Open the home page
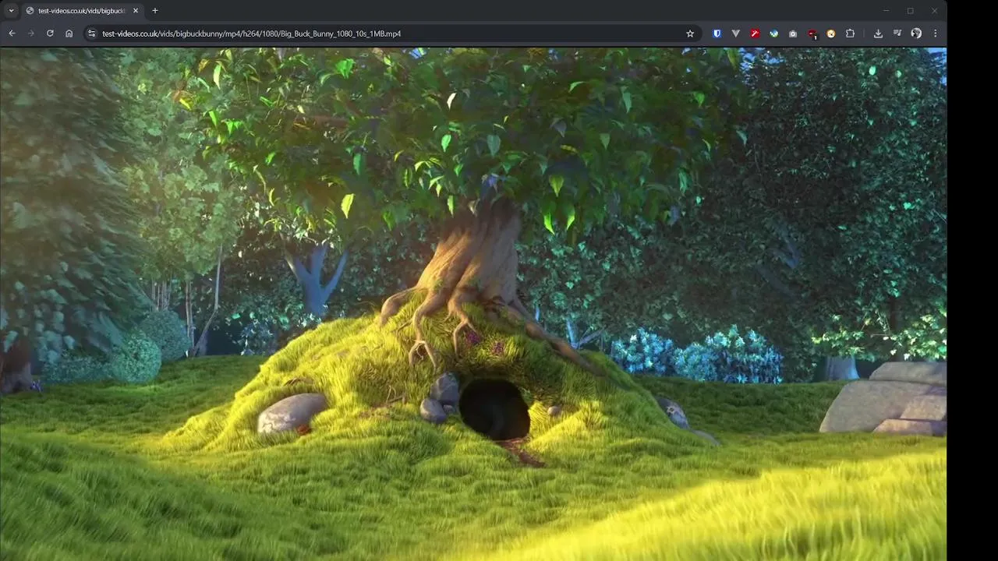Screen dimensions: 998x561 [69, 34]
